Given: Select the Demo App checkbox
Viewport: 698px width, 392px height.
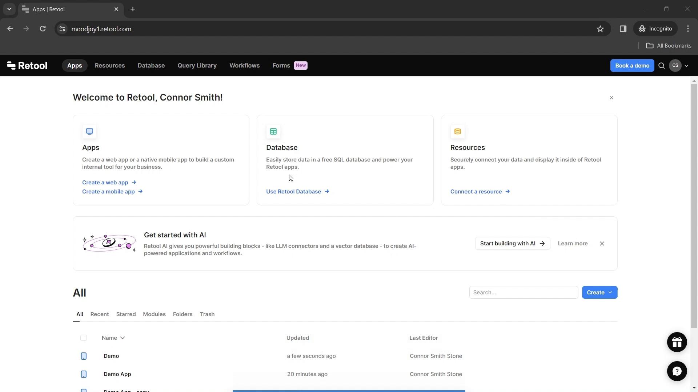Looking at the screenshot, I should click(x=83, y=374).
